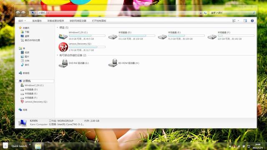267x150 pixels.
Task: Open the DVD RW drive (G:) icon
Action: coord(63,63)
